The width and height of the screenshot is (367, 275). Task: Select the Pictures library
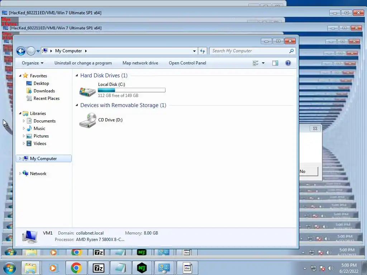41,136
